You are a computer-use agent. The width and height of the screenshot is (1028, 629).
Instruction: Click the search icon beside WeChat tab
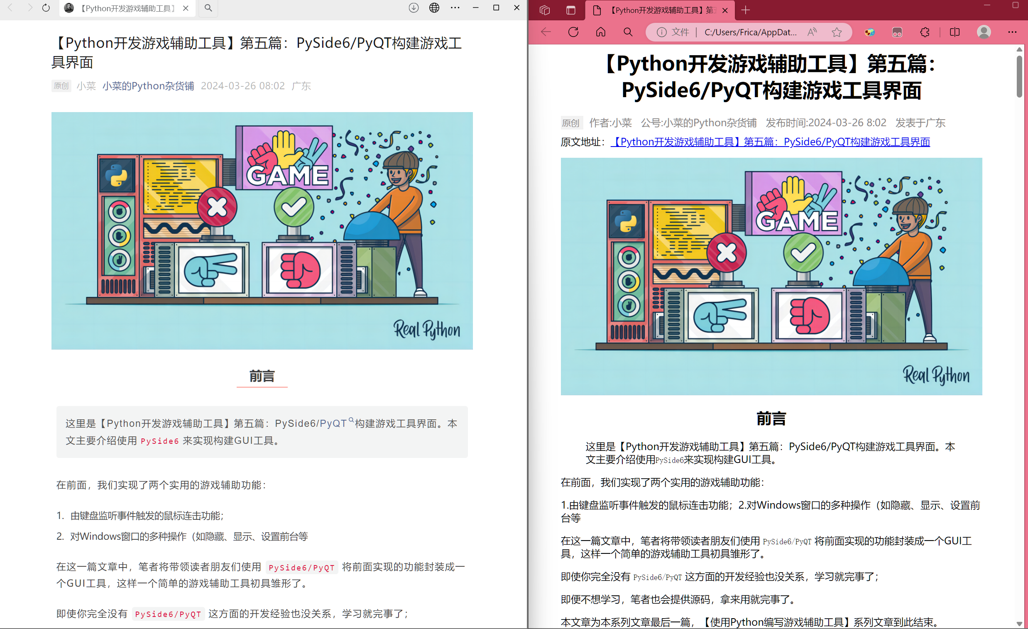pos(208,8)
